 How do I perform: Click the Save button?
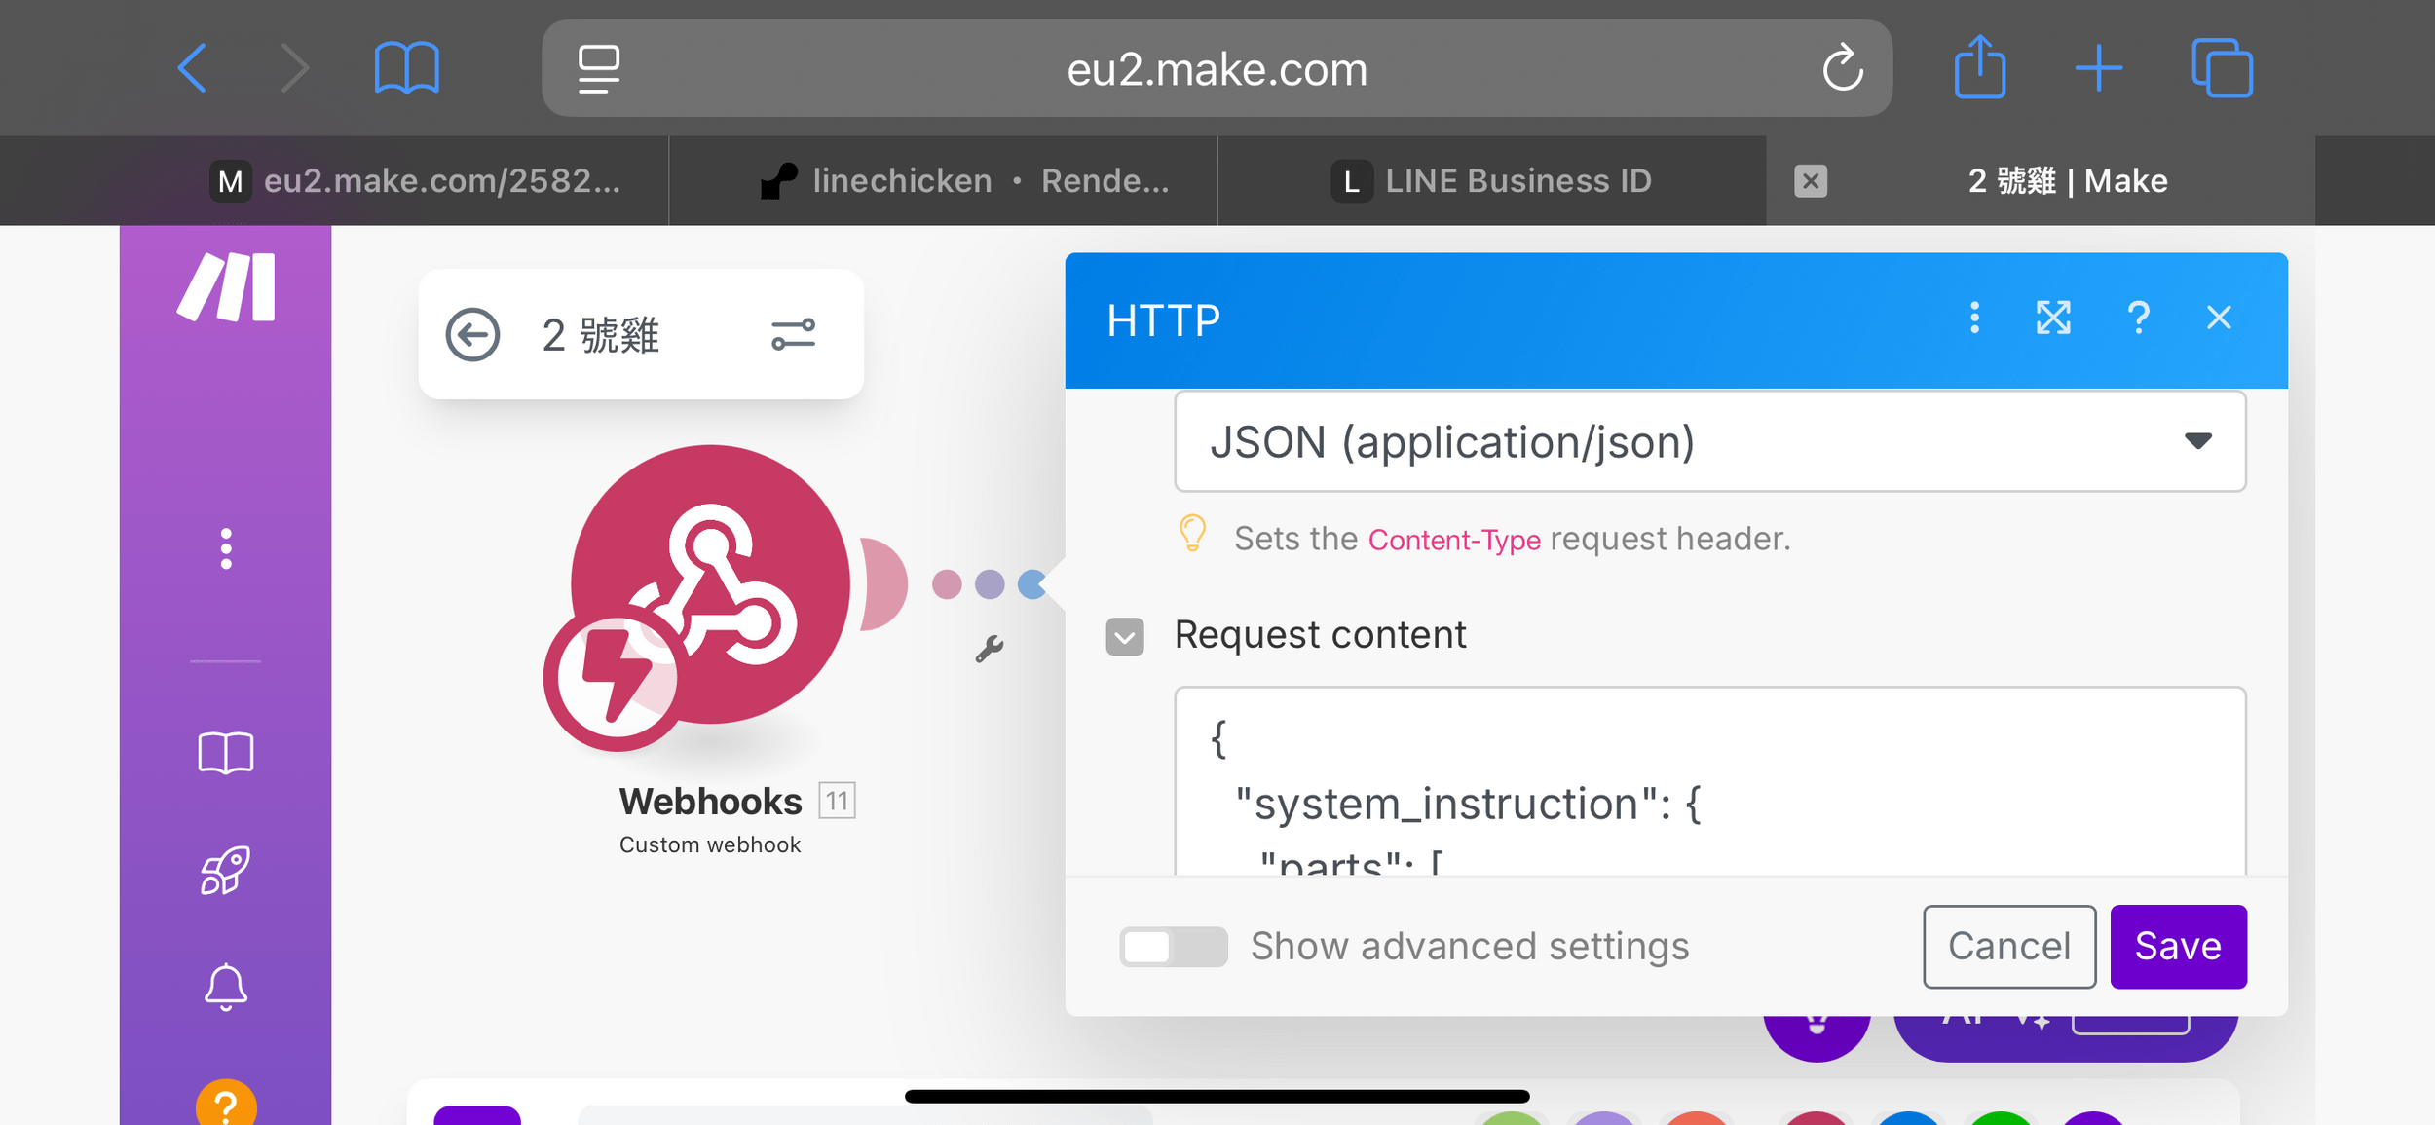[2178, 947]
